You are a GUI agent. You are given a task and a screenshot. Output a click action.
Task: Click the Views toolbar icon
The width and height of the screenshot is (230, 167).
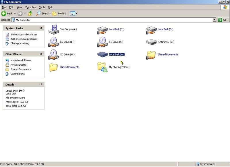[73, 14]
